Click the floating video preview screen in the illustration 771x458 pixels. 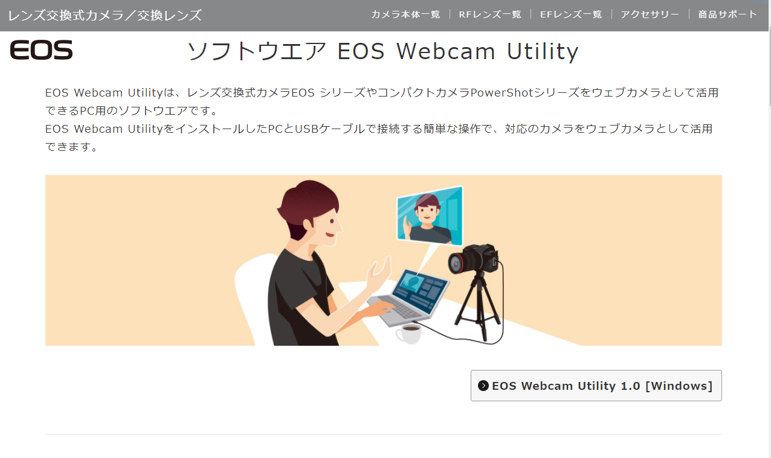click(430, 215)
